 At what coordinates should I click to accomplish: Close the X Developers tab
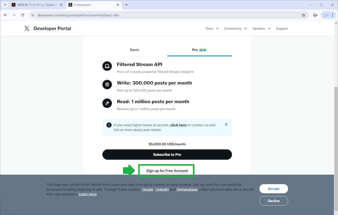point(118,5)
